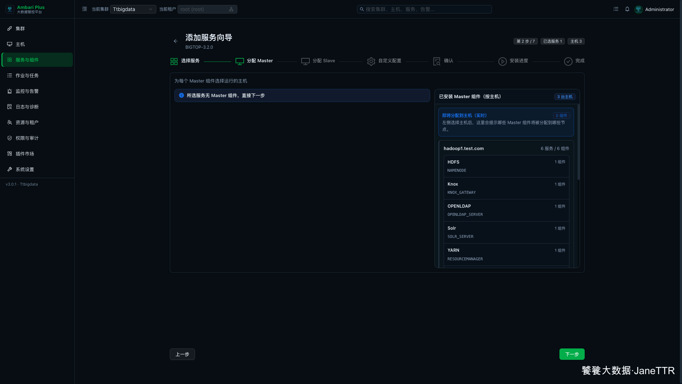Viewport: 682px width, 384px height.
Task: Click the 分配 Slave step icon
Action: click(x=305, y=62)
